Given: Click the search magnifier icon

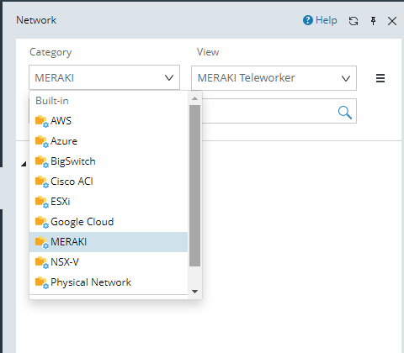Looking at the screenshot, I should pyautogui.click(x=345, y=113).
